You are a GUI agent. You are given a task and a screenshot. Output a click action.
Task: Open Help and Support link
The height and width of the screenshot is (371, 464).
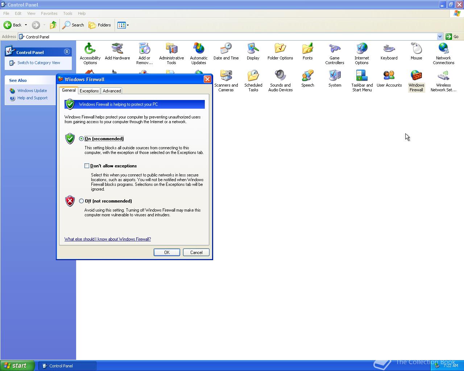33,98
